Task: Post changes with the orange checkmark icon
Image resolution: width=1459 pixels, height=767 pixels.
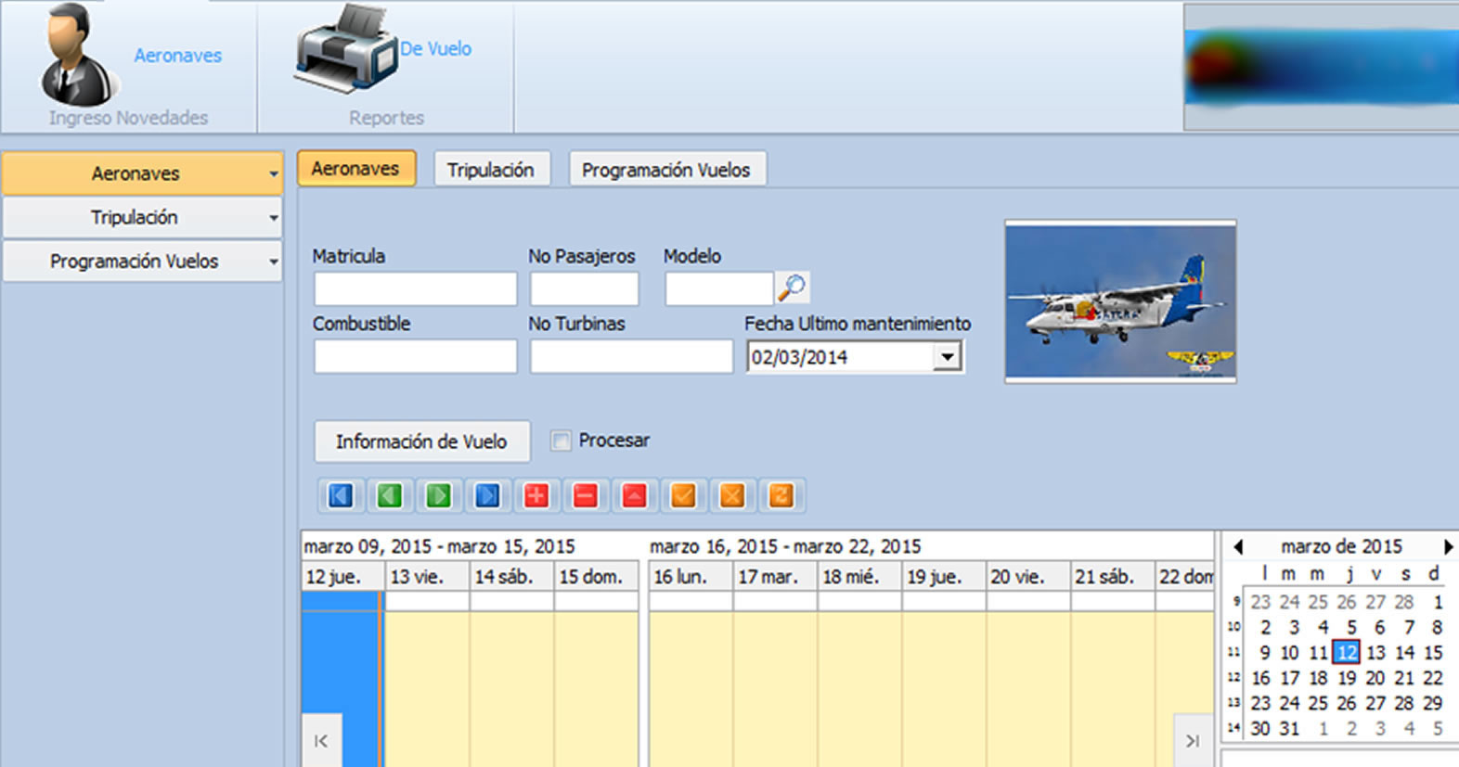Action: click(683, 496)
